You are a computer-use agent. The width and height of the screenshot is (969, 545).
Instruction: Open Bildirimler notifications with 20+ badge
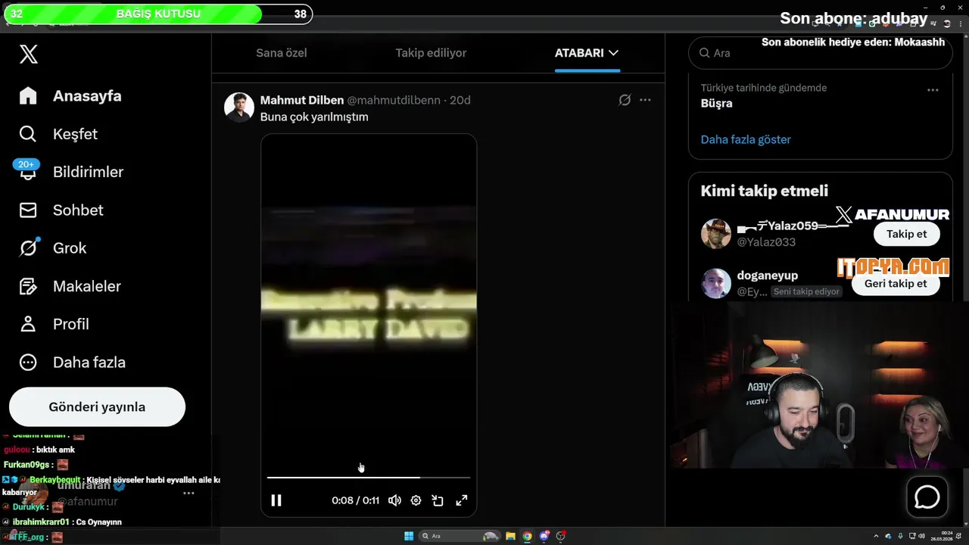pos(70,172)
